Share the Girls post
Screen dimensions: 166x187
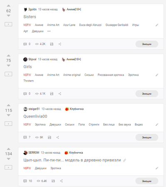point(60,93)
